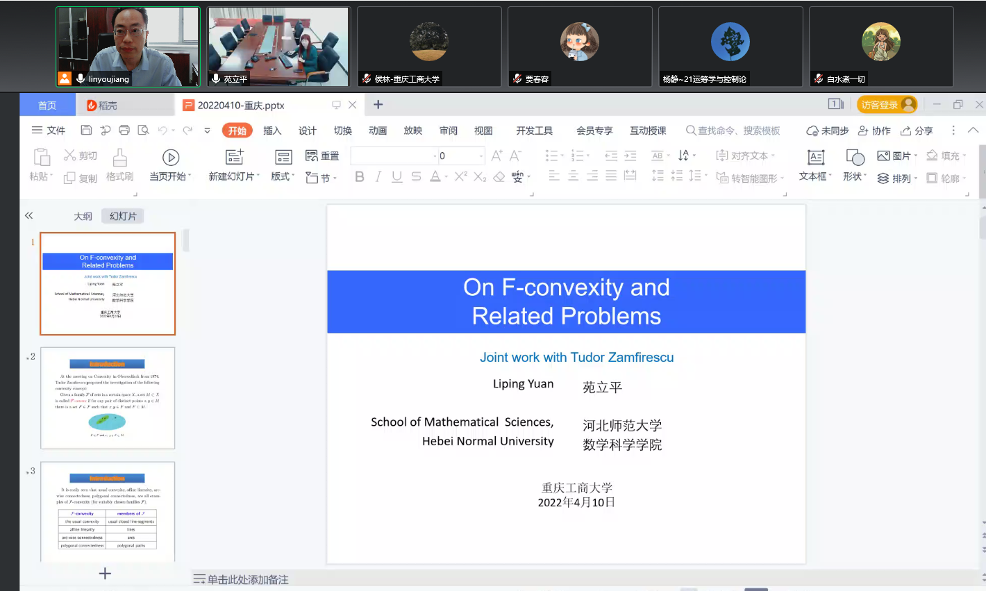Insert a text box with 文本框 icon
The image size is (986, 591).
click(x=815, y=165)
